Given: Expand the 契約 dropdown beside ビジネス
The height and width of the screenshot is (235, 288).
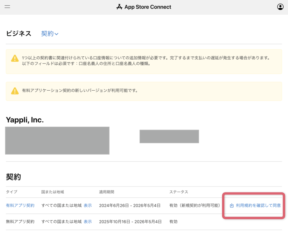Looking at the screenshot, I should point(49,34).
